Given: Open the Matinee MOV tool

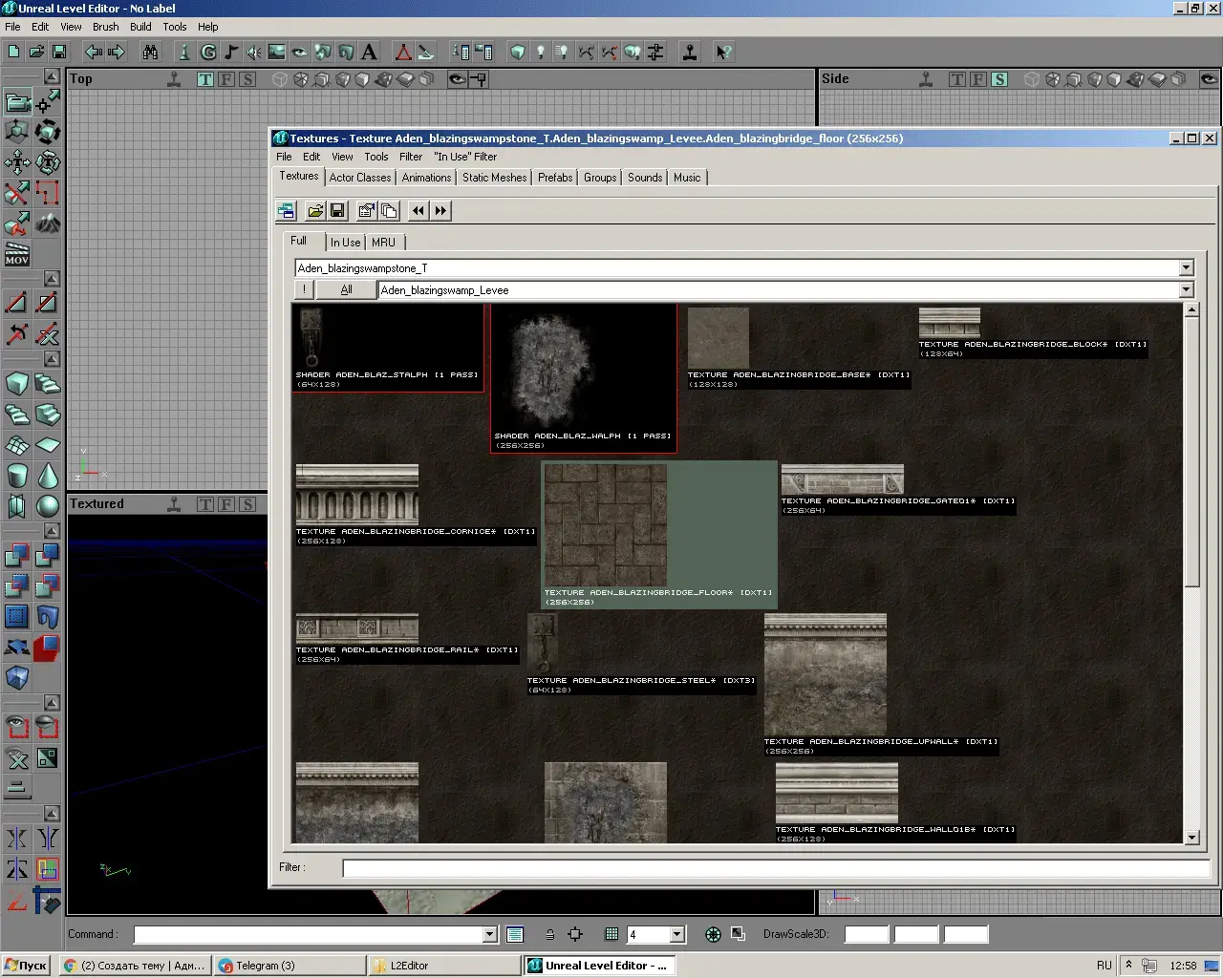Looking at the screenshot, I should (17, 254).
